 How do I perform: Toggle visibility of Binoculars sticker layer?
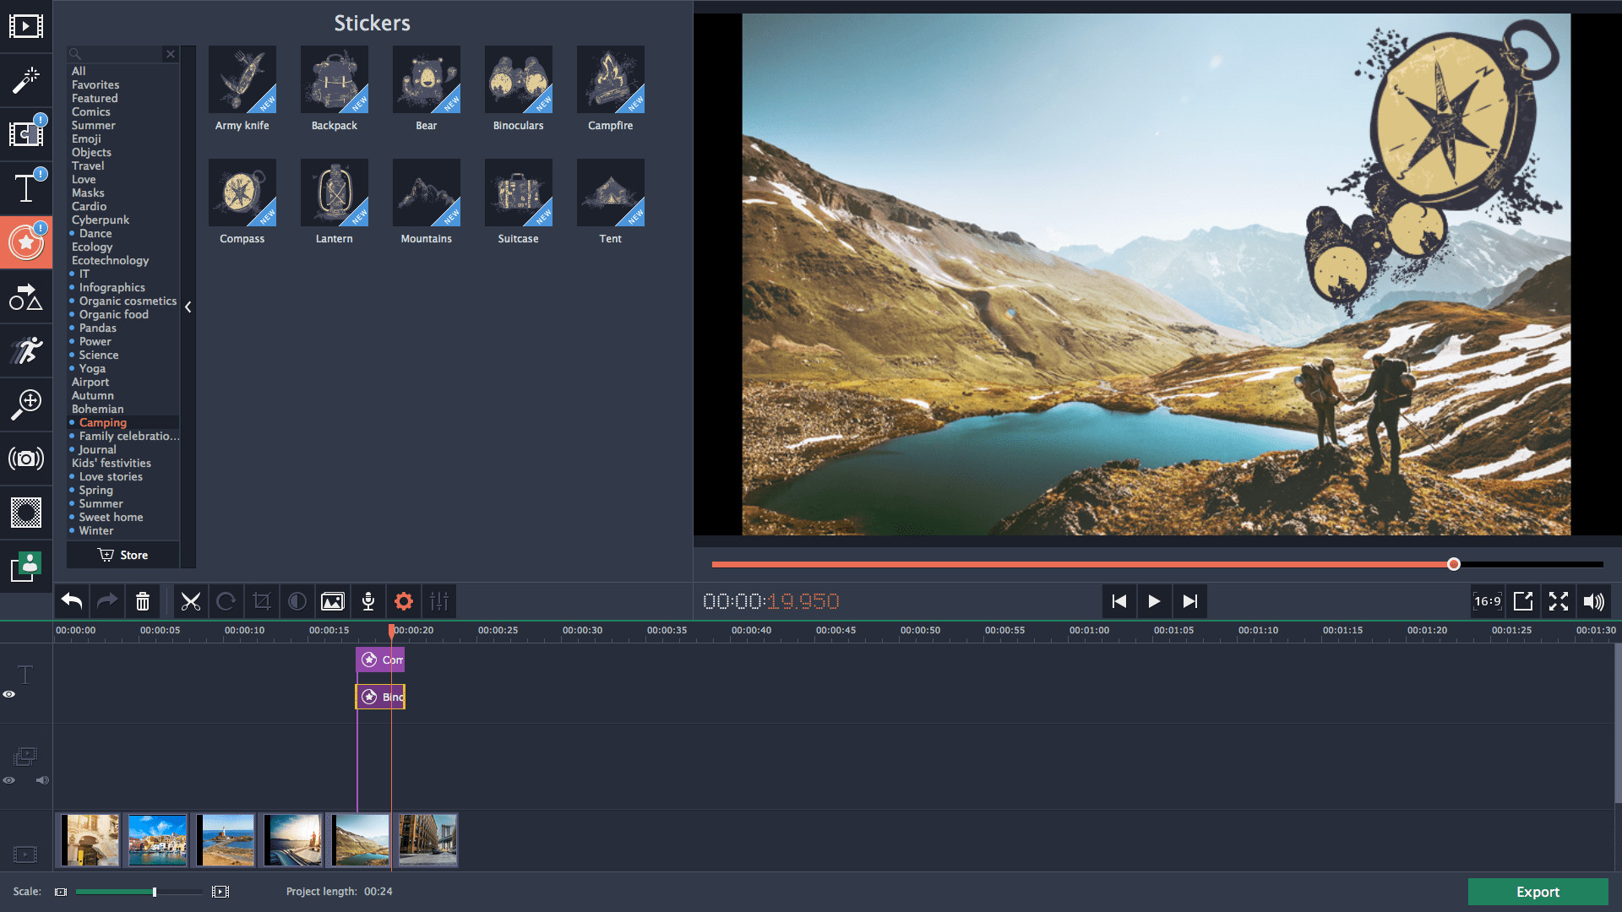9,694
